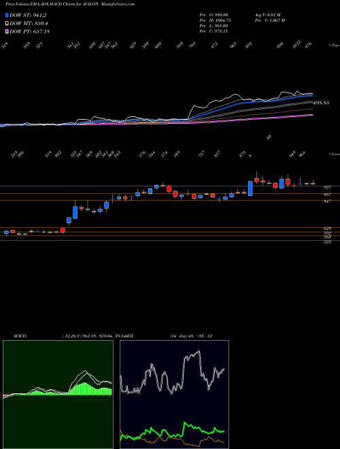Select the 'Pre O: 980.00' open value
This screenshot has height=449, width=340.
pyautogui.click(x=214, y=15)
